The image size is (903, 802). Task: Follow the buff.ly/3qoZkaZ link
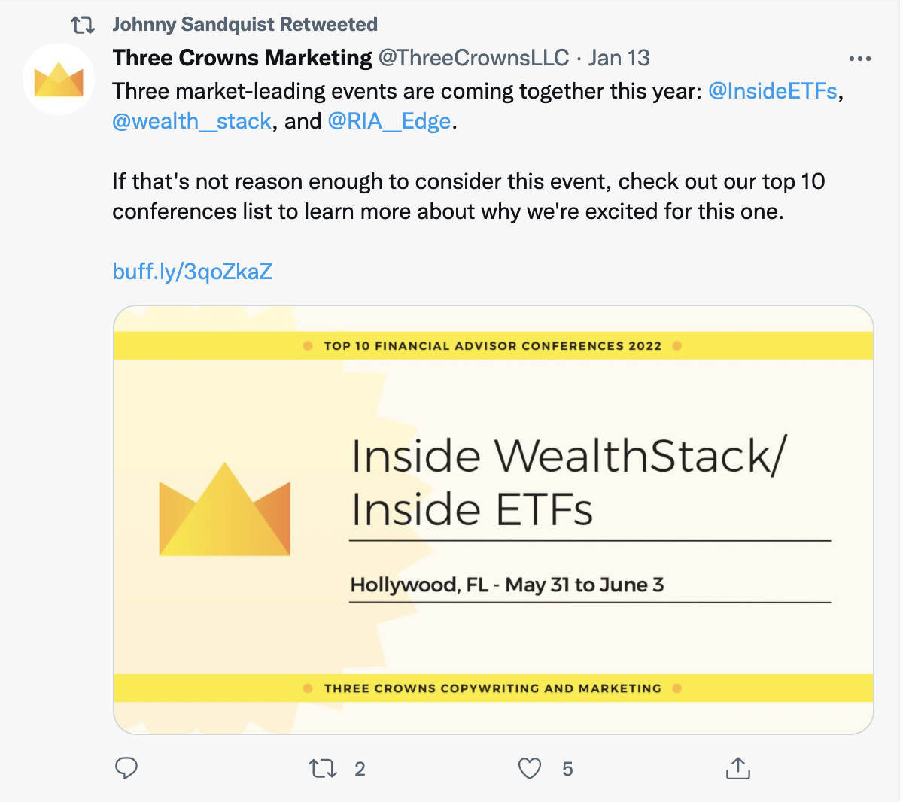pyautogui.click(x=192, y=271)
